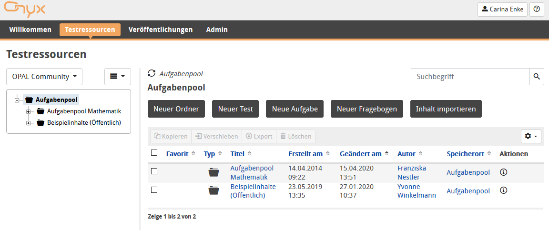Click author link Yvonne Winkelmann

click(x=417, y=191)
